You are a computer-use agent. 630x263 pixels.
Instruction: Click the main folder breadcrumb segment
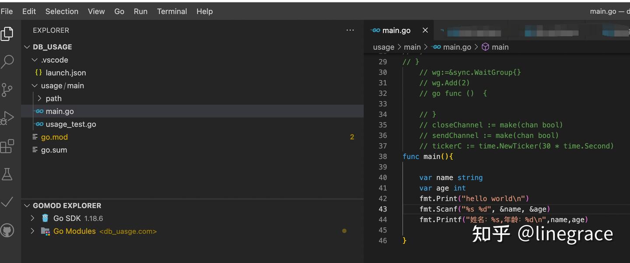point(412,47)
